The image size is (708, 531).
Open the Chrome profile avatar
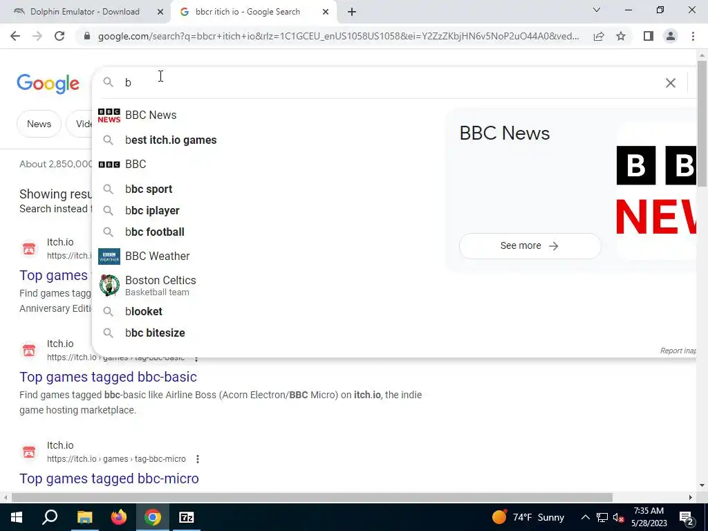tap(671, 36)
